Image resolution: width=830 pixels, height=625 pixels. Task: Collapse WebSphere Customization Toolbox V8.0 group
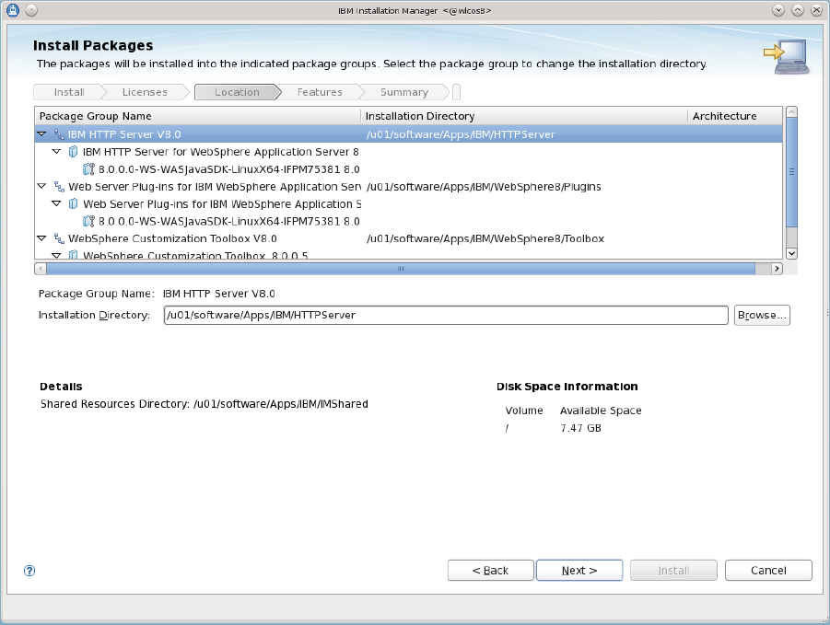pos(41,238)
